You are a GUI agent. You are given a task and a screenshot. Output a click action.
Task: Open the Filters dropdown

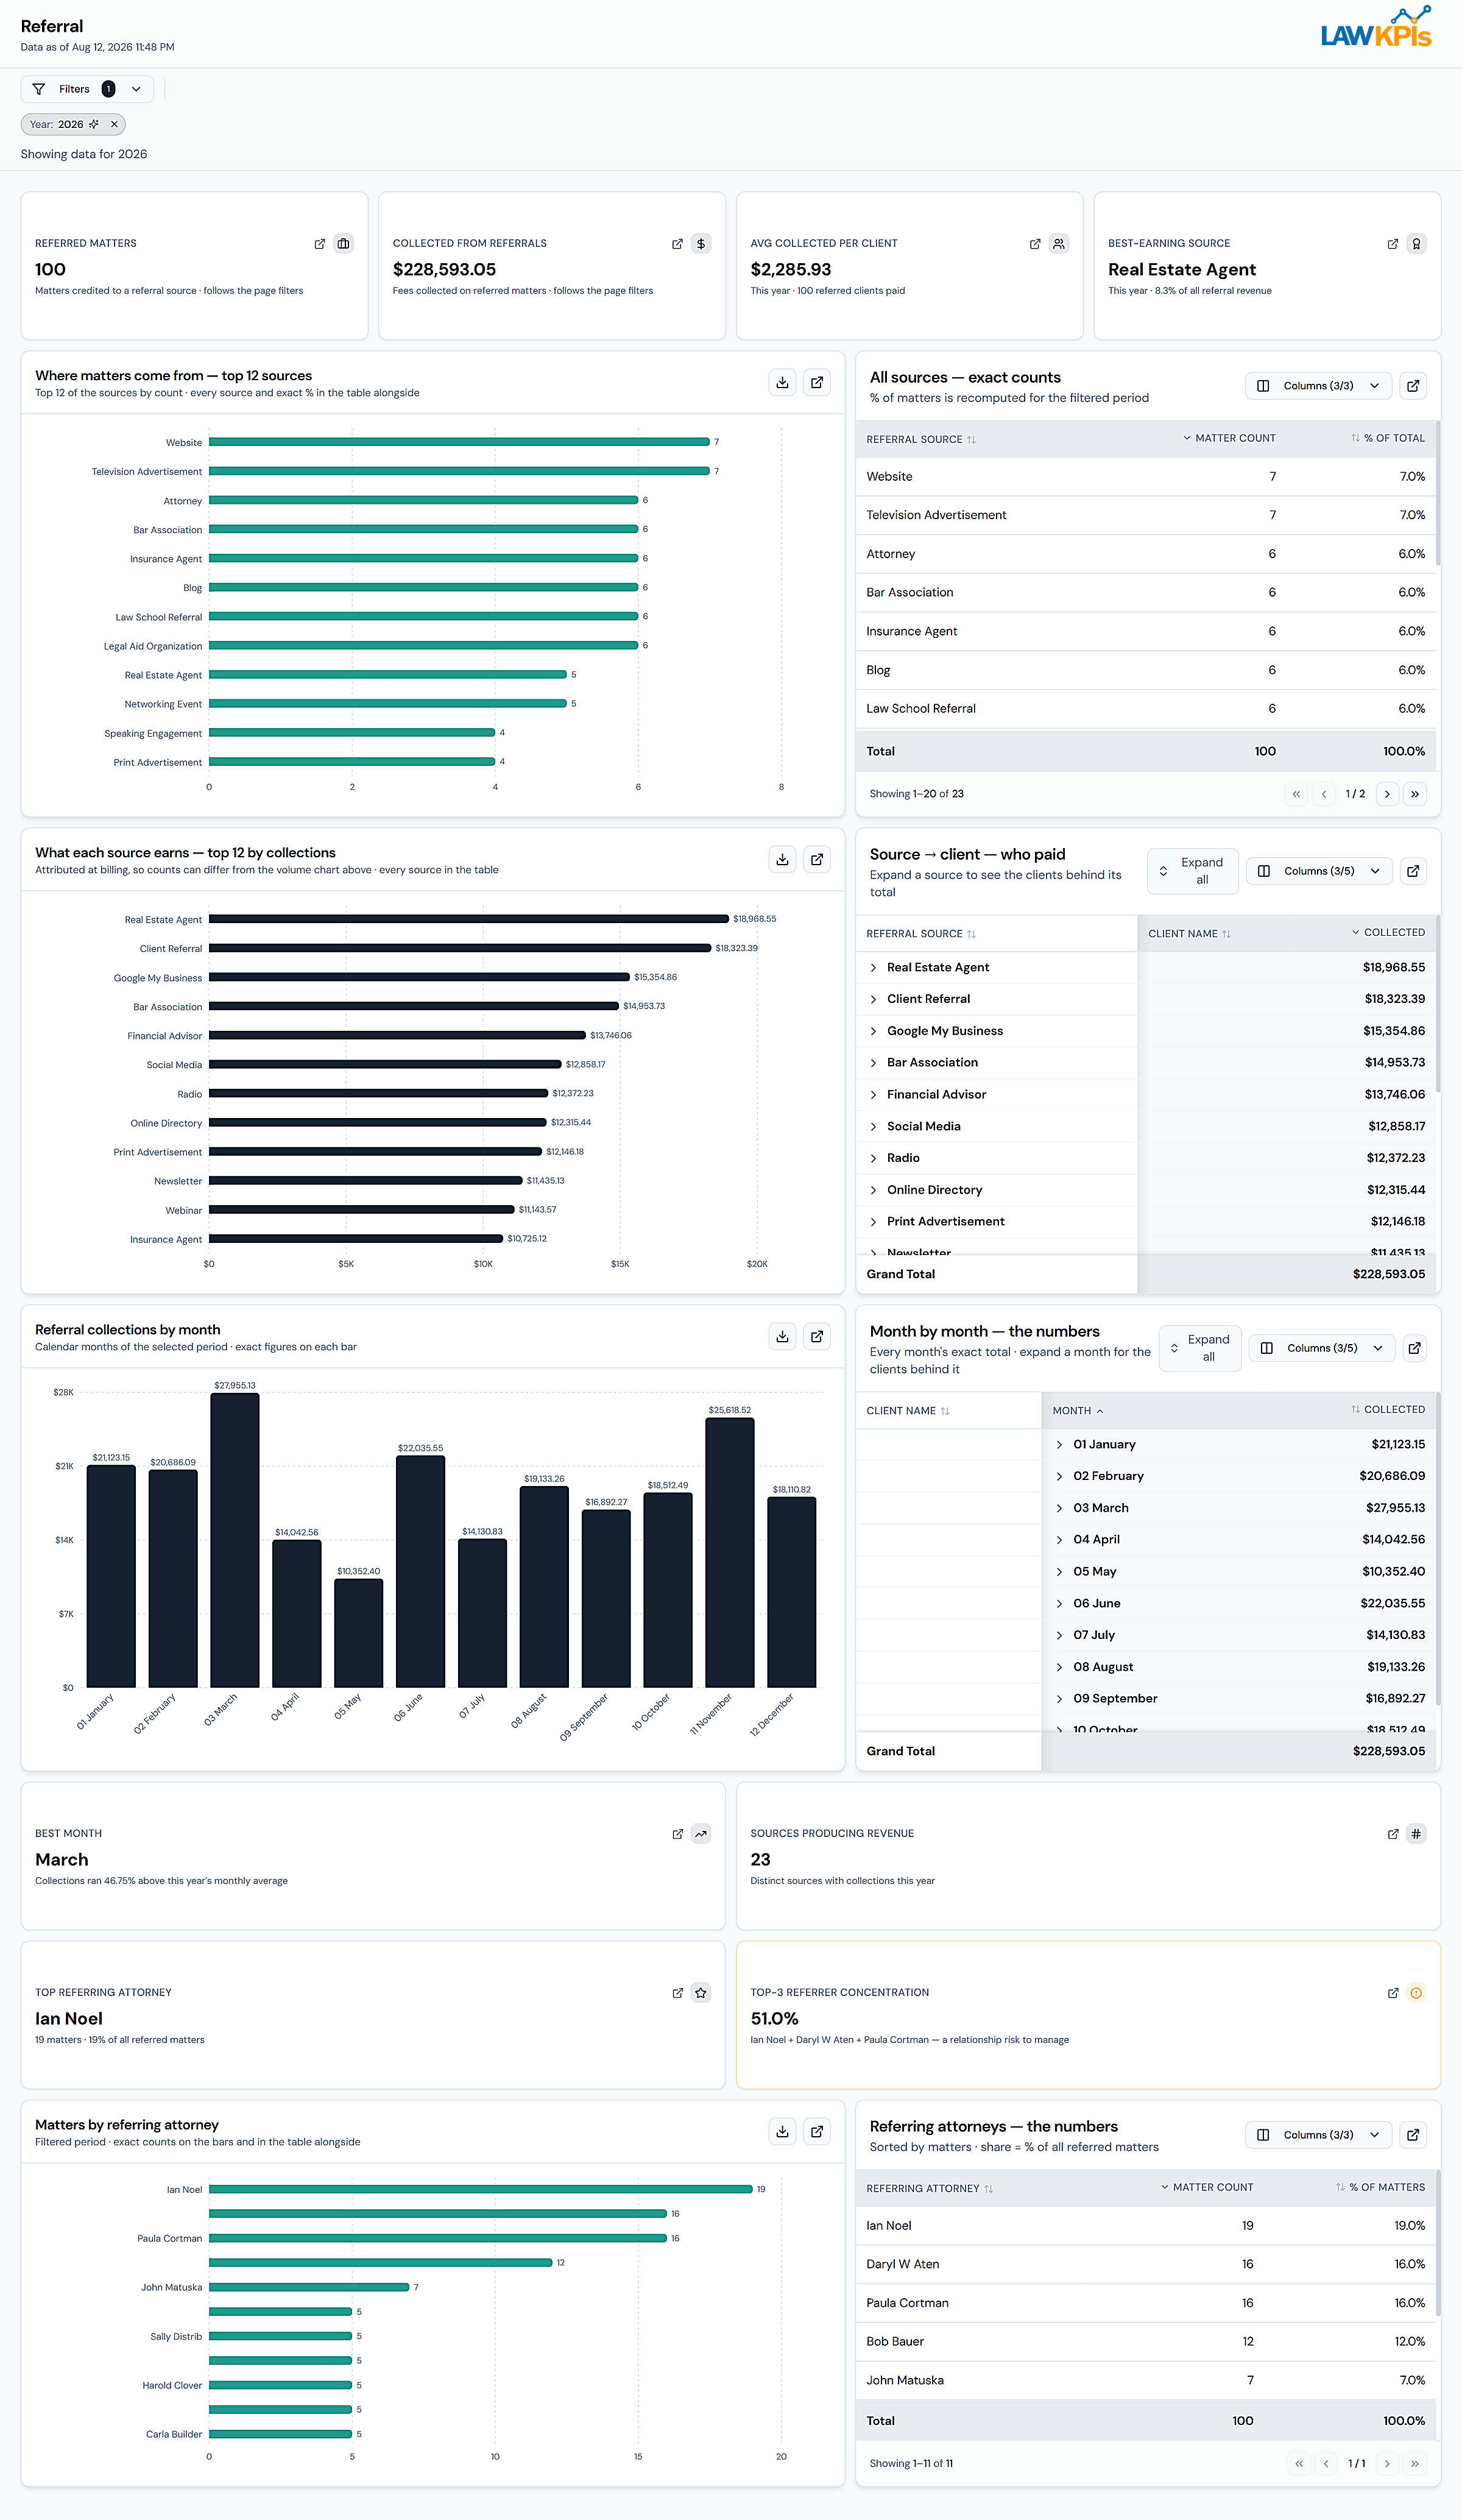[87, 89]
